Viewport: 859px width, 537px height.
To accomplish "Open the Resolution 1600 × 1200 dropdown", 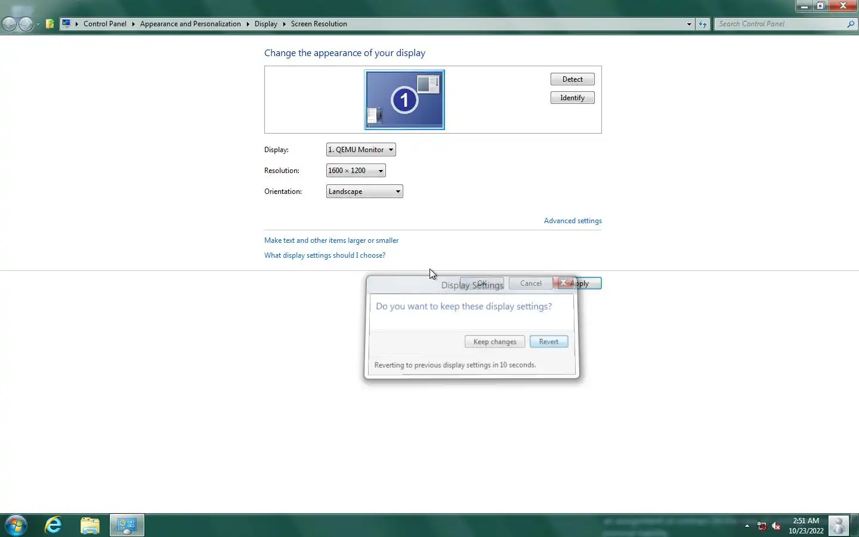I will click(356, 171).
